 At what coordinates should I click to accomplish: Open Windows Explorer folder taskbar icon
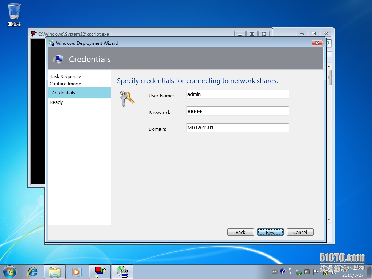pyautogui.click(x=55, y=272)
